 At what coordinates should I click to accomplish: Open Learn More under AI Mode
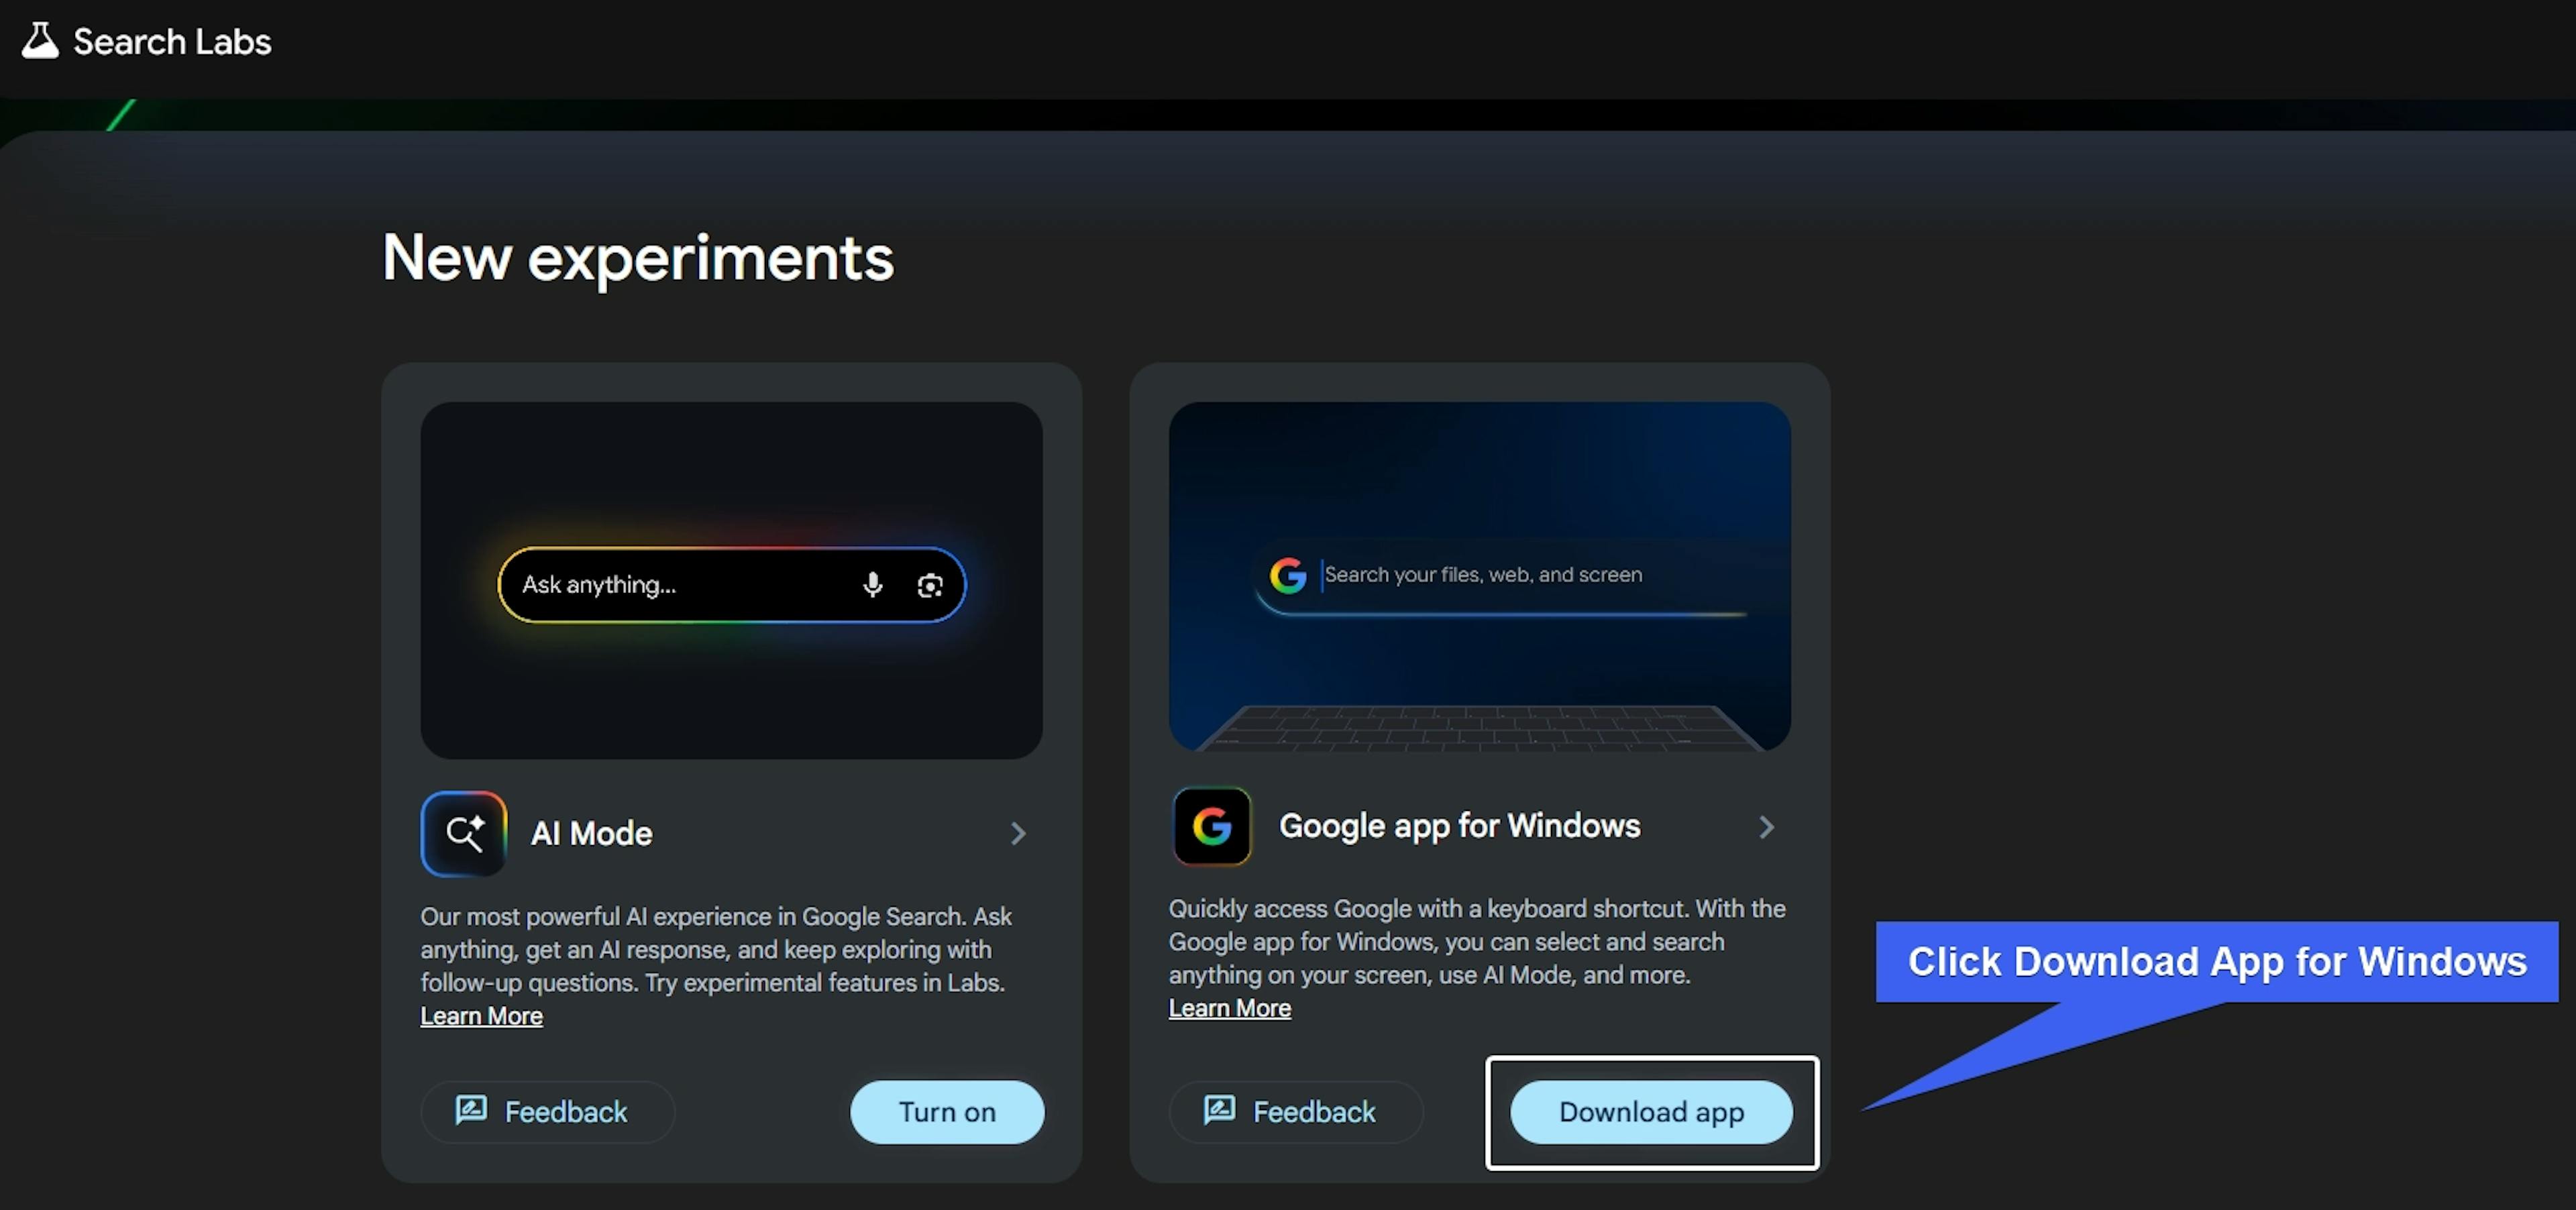coord(481,1015)
